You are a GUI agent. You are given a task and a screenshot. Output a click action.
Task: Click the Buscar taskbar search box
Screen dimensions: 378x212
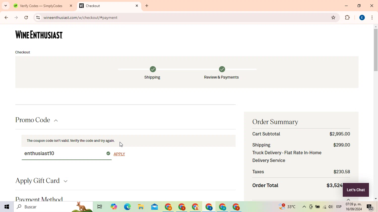tap(53, 207)
